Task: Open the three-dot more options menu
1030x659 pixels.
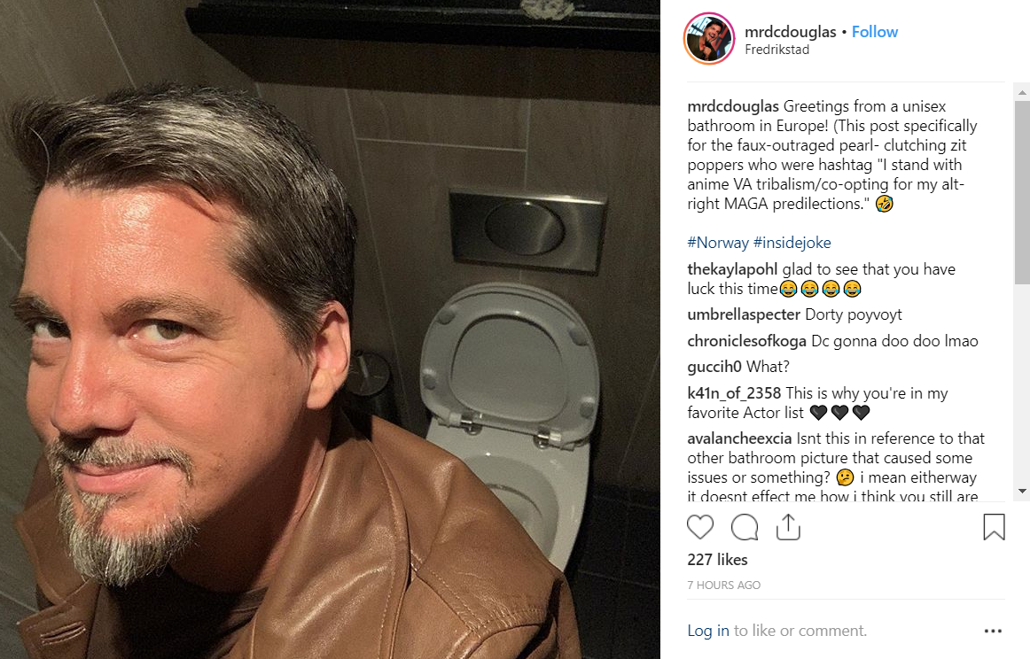Action: (x=993, y=631)
